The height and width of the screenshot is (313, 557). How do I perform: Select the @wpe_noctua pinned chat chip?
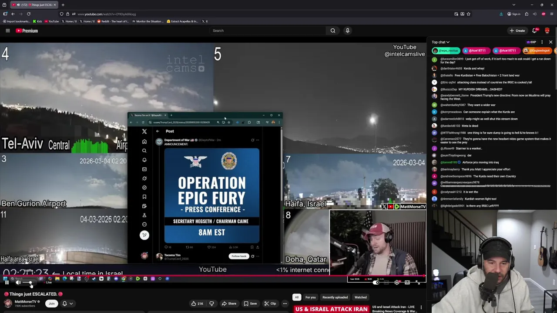pos(446,50)
